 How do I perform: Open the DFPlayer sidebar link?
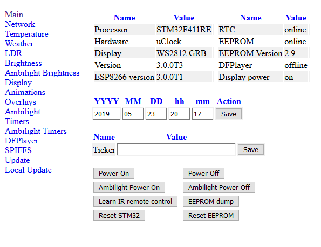pyautogui.click(x=22, y=141)
